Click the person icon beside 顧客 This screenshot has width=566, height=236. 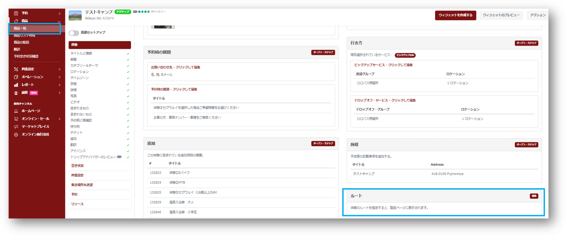(16, 93)
